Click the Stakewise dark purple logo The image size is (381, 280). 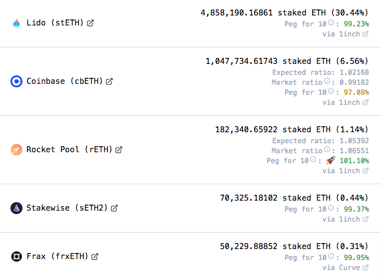point(16,208)
